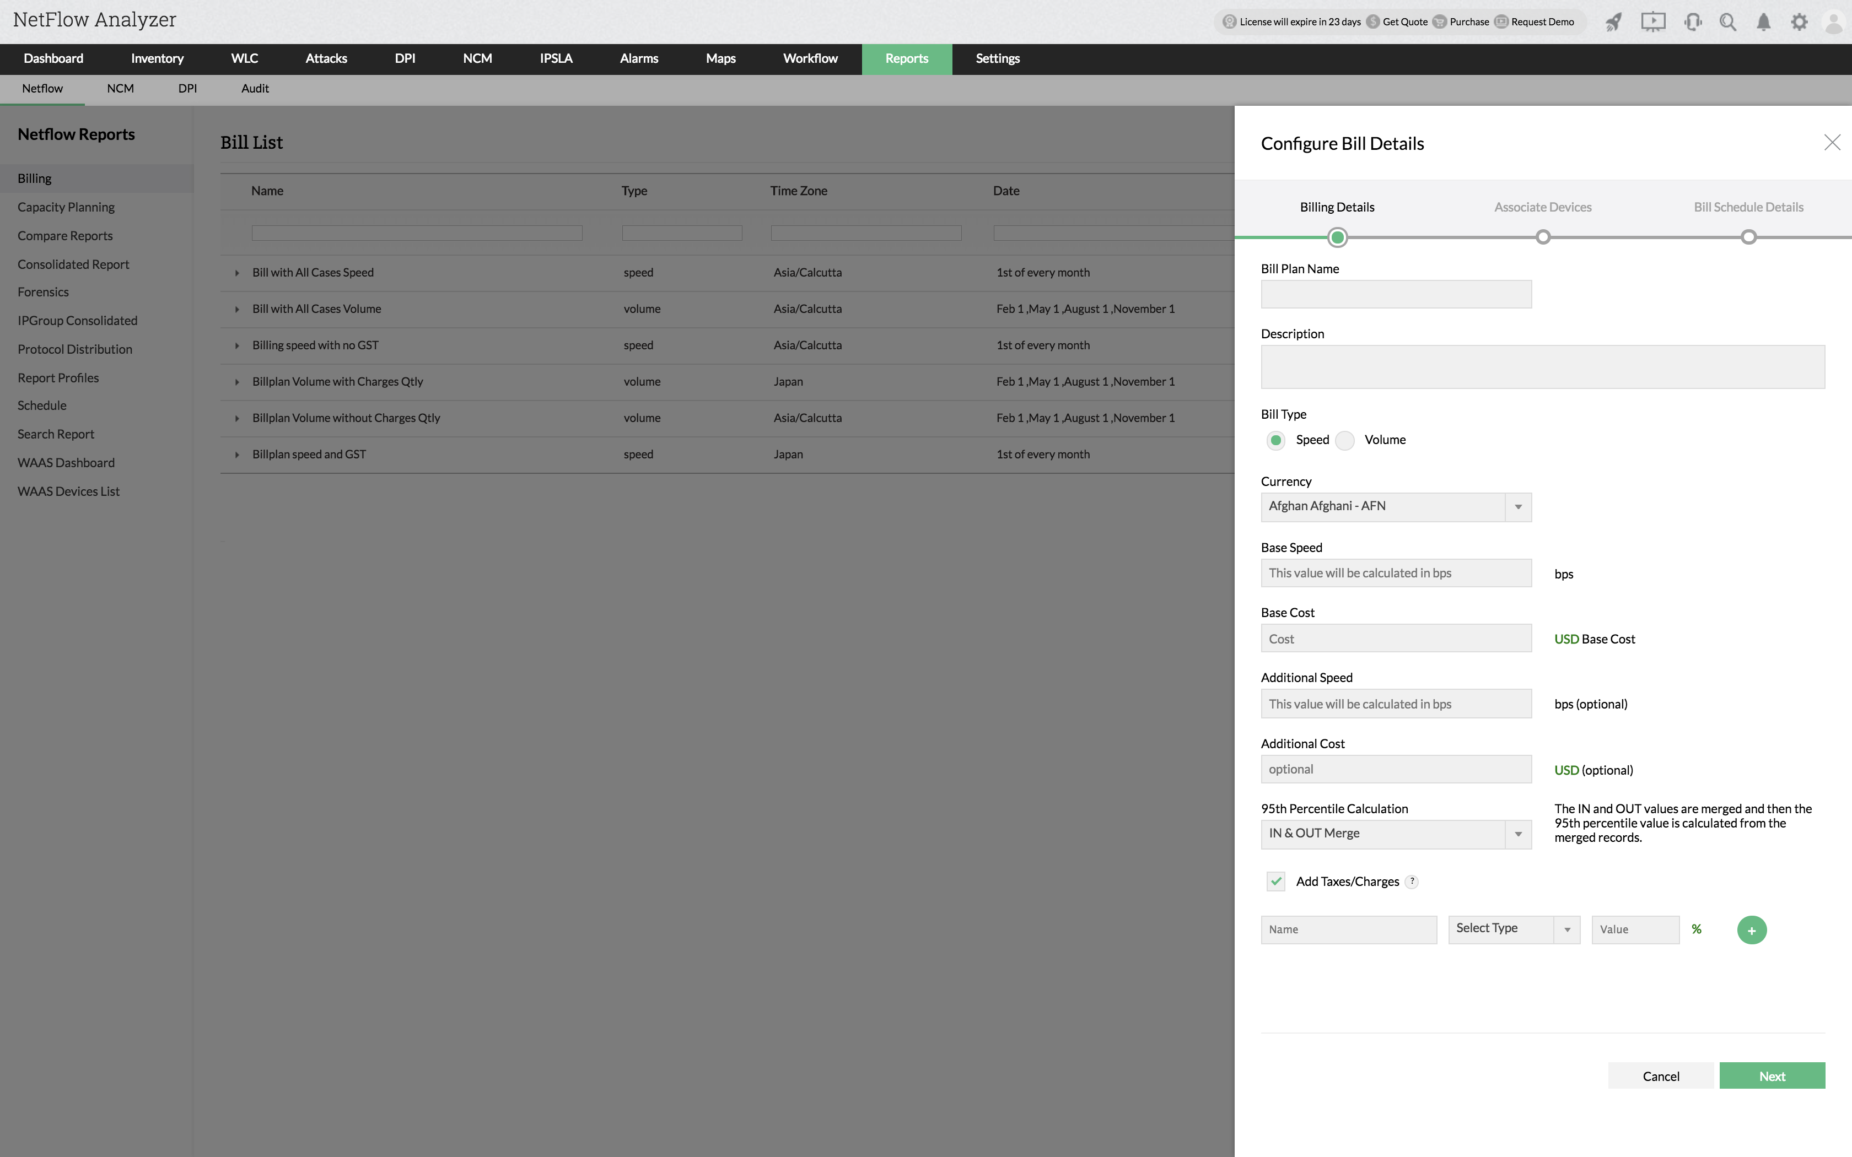
Task: Click the rocket icon in the header
Action: pyautogui.click(x=1613, y=22)
